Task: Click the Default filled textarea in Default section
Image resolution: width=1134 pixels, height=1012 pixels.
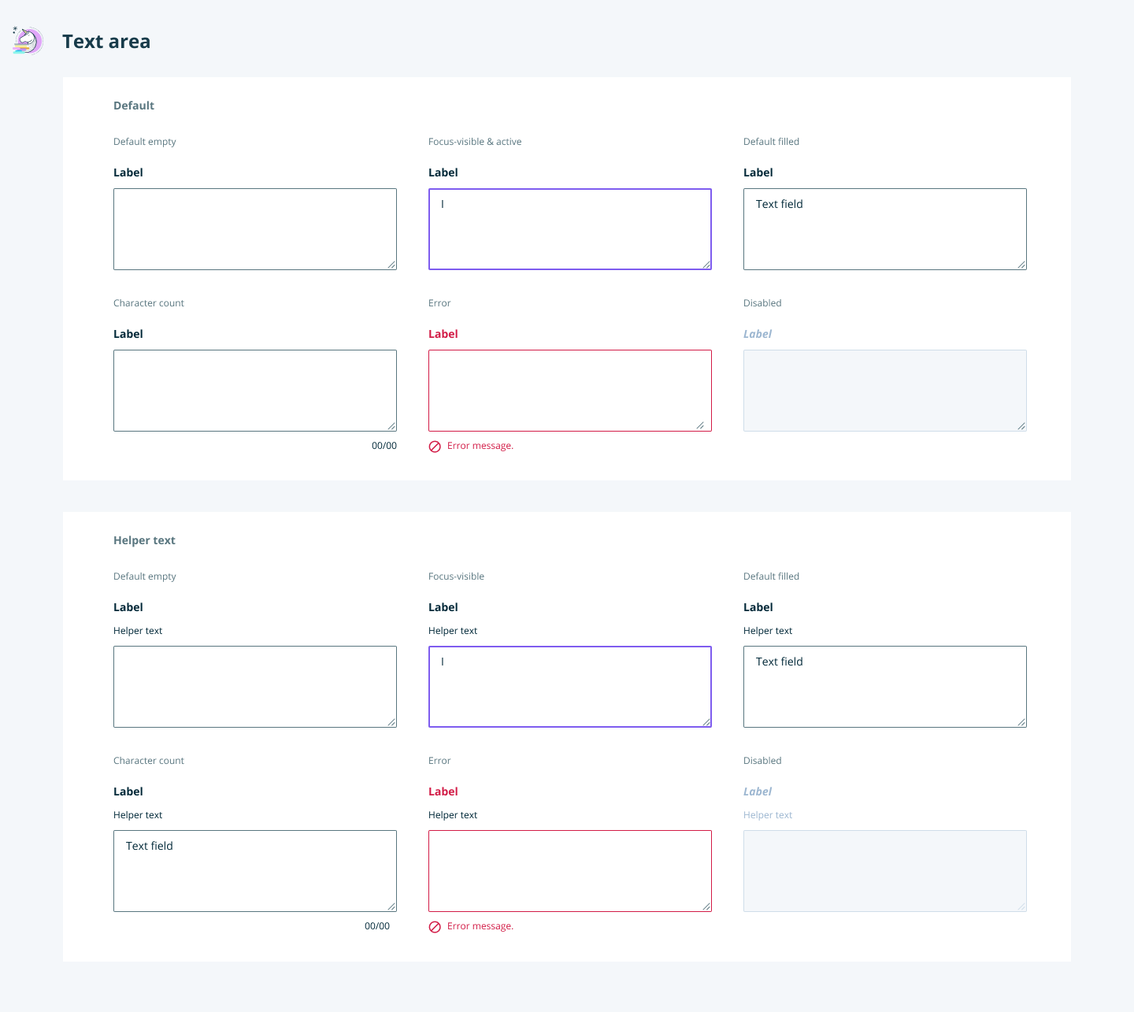Action: click(x=885, y=229)
